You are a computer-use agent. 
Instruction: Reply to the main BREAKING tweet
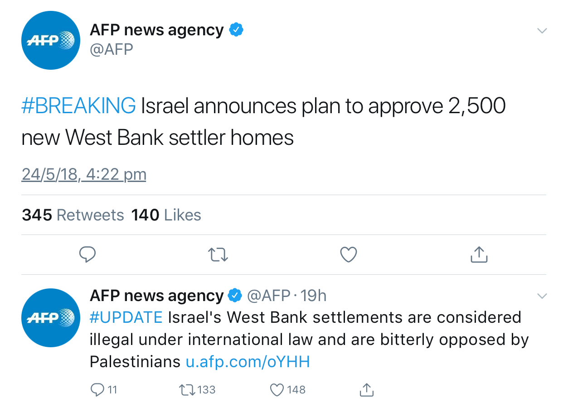87,254
